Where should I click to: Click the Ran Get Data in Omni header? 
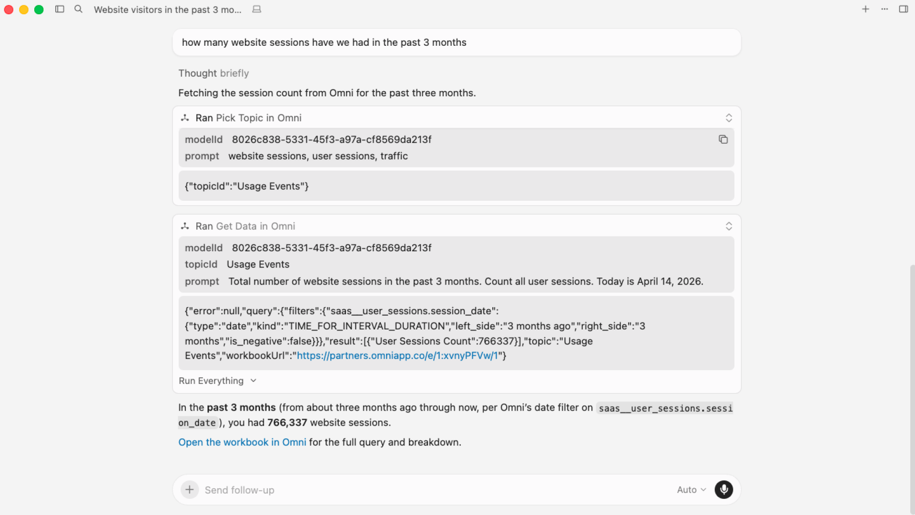click(245, 226)
